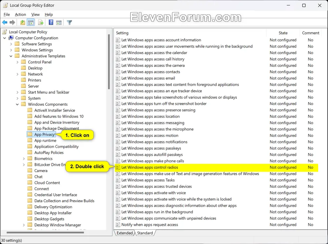Expand the Network node
Image resolution: width=328 pixels, height=244 pixels.
[17, 74]
